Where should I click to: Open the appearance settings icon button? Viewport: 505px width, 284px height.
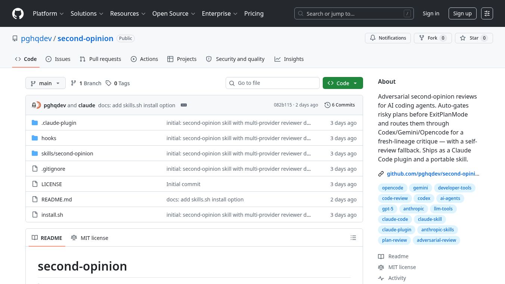(487, 13)
